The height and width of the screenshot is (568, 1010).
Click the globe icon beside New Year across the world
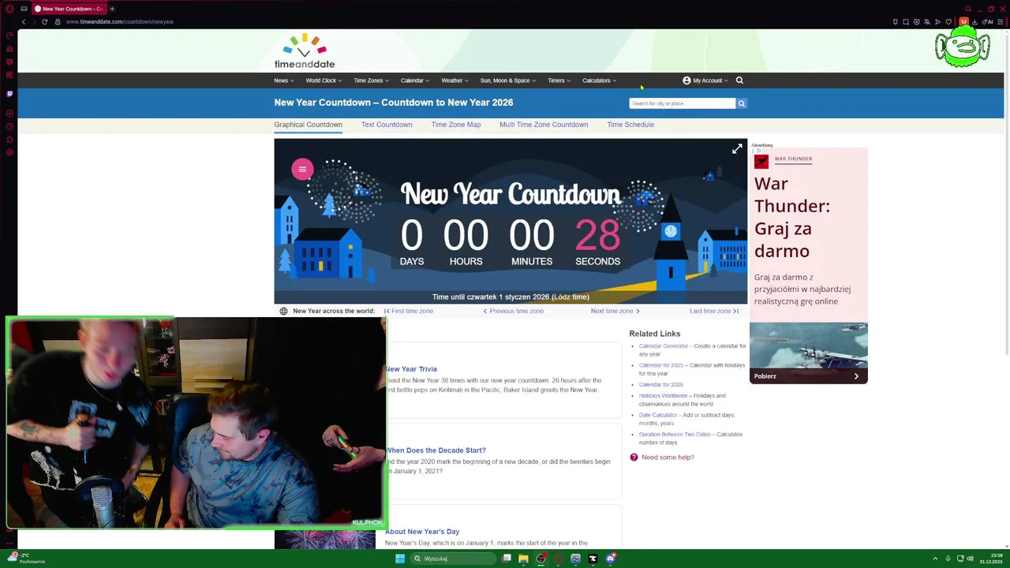(284, 311)
